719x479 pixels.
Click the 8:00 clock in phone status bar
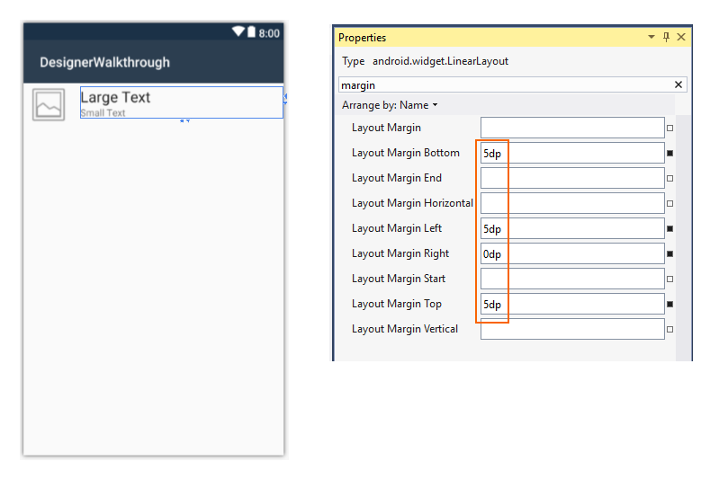[269, 33]
